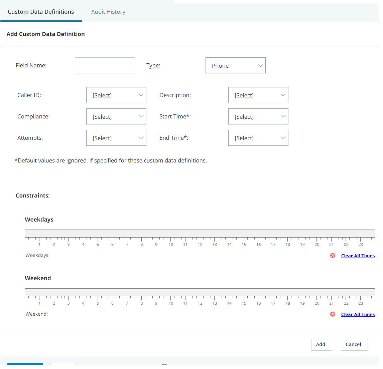This screenshot has width=383, height=369.
Task: Click the Add Custom Data Definition heading
Action: coord(46,34)
